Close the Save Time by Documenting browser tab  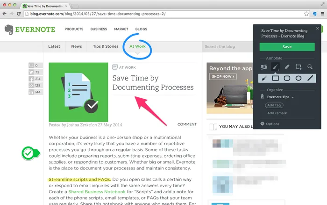[66, 6]
